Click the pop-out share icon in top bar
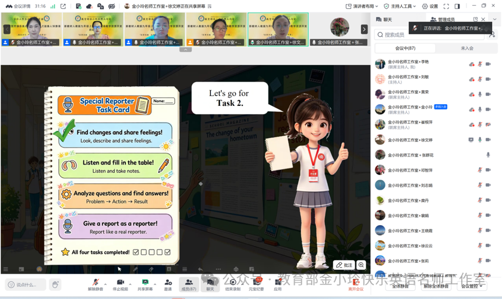Screen dimensions: 502x299 click(63, 6)
